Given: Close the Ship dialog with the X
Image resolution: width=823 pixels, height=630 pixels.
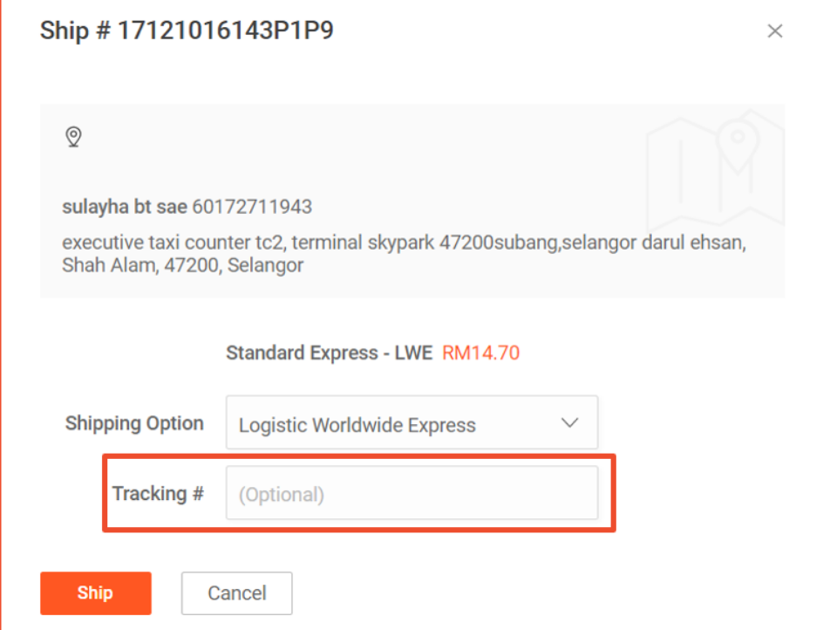Looking at the screenshot, I should click(x=775, y=31).
